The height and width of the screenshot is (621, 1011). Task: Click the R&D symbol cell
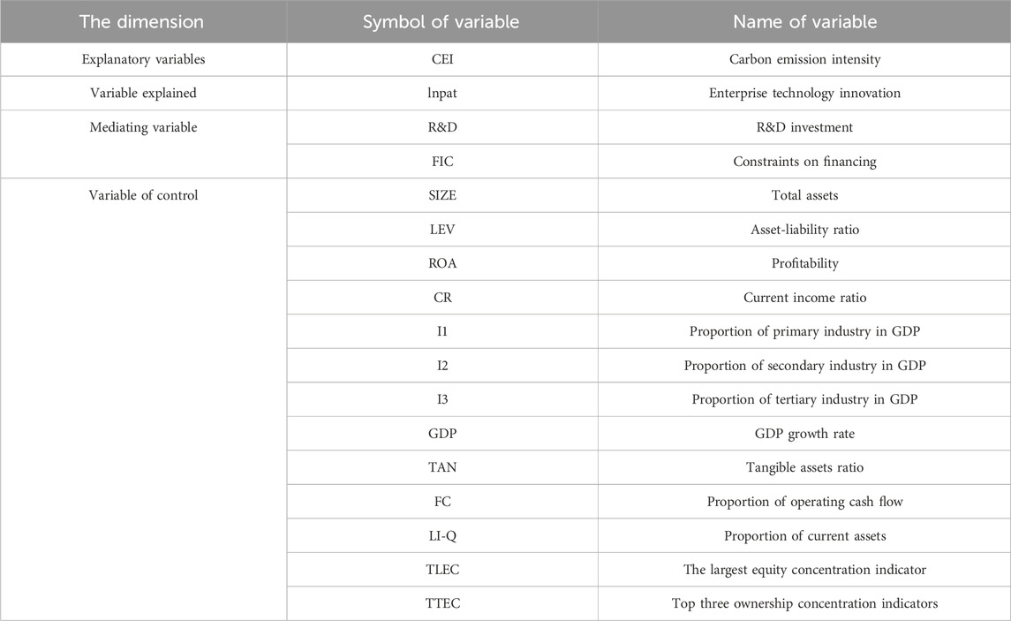pyautogui.click(x=442, y=128)
